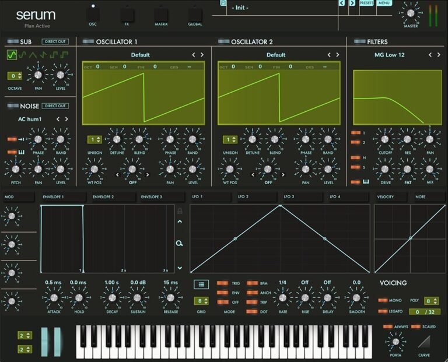
Task: Click the filter CUTOFF knob
Action: pos(385,139)
